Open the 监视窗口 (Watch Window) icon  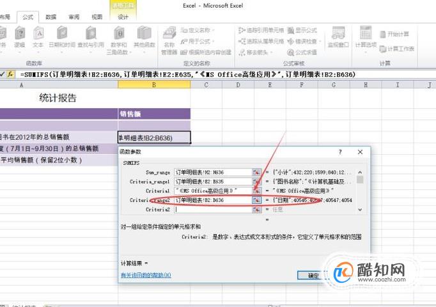[338, 37]
